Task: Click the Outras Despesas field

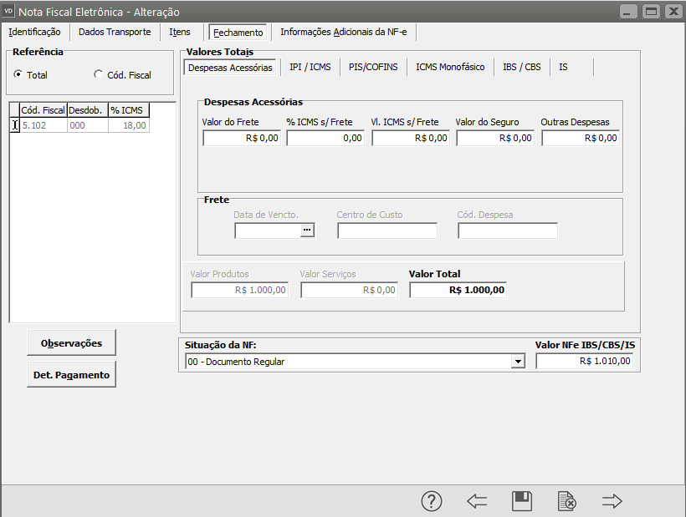Action: click(x=580, y=138)
